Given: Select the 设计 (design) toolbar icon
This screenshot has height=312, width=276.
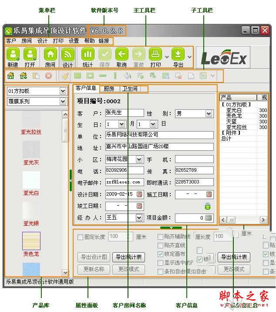Looking at the screenshot, I should coord(68,54).
